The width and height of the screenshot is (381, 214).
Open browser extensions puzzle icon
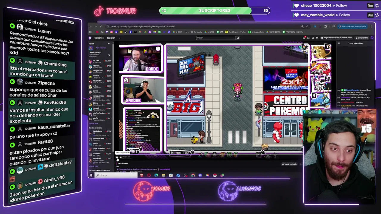(x=326, y=26)
